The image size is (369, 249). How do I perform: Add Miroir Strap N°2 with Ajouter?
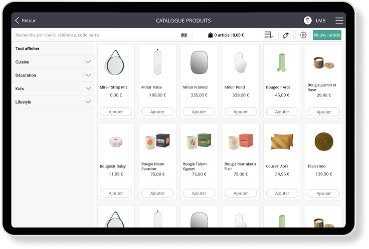[116, 111]
